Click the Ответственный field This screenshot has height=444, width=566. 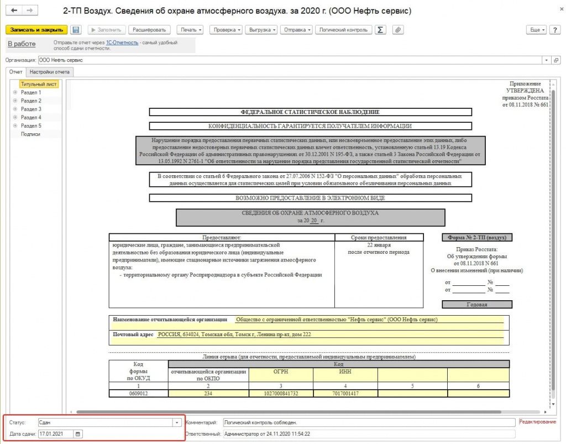point(369,434)
